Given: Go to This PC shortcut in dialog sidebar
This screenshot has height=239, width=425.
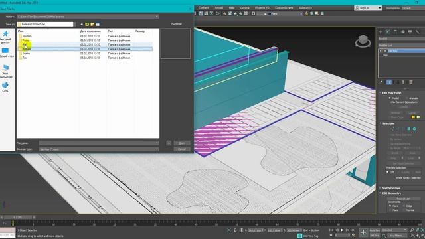Looking at the screenshot, I should pos(5,71).
